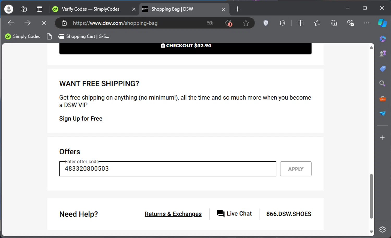Open the Favorites list icon
Image resolution: width=391 pixels, height=238 pixels.
point(317,23)
